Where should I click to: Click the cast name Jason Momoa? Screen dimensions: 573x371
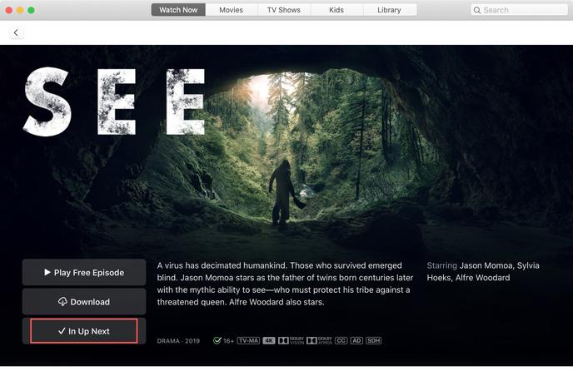pyautogui.click(x=486, y=265)
